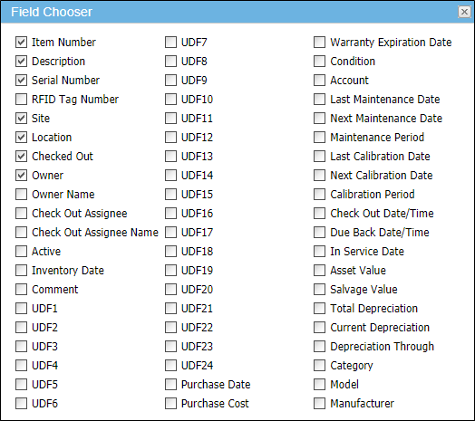
Task: Check the Owner Name field
Action: pyautogui.click(x=21, y=194)
